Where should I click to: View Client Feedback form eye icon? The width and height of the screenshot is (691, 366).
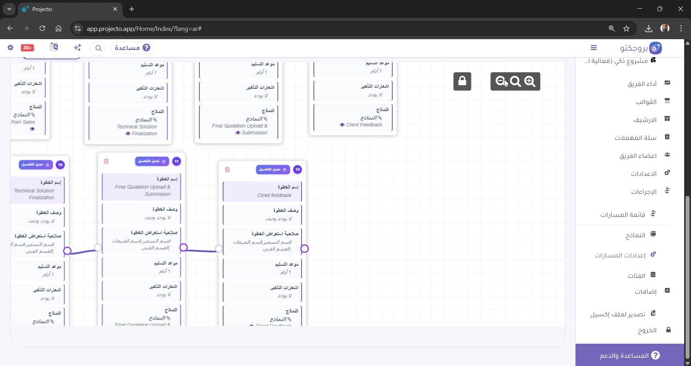click(342, 125)
